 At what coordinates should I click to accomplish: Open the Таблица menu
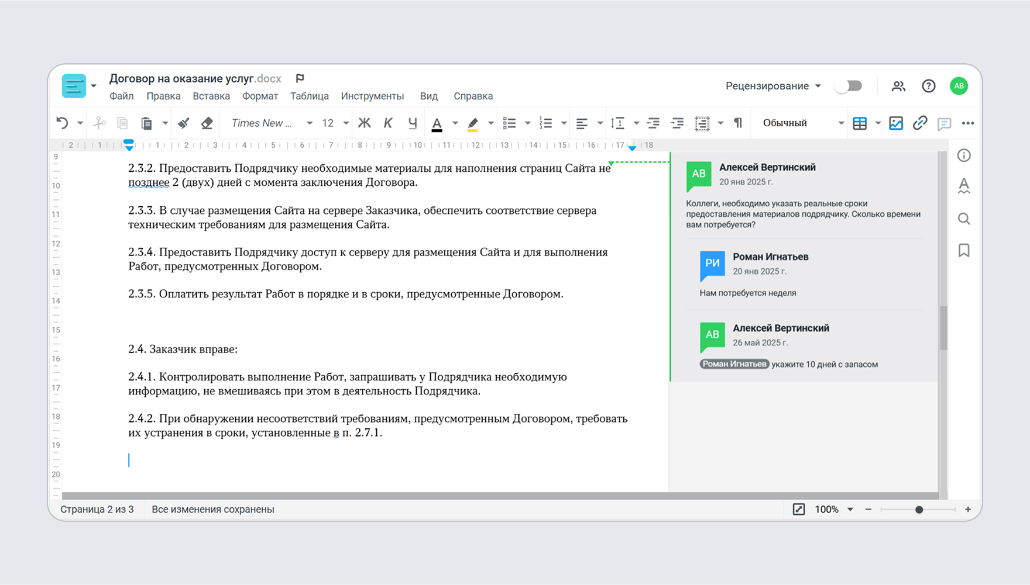pos(309,96)
